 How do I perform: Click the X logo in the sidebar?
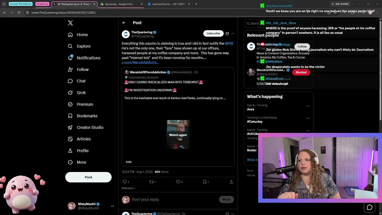point(70,23)
